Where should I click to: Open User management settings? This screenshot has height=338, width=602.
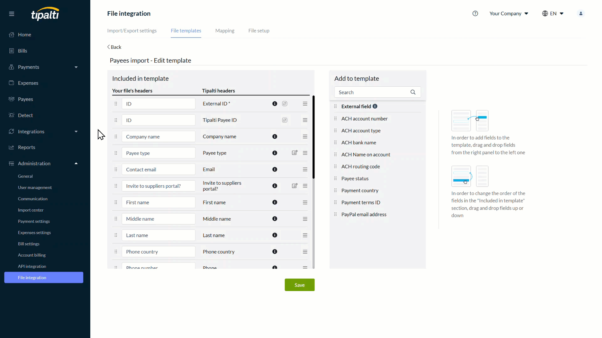coord(35,187)
